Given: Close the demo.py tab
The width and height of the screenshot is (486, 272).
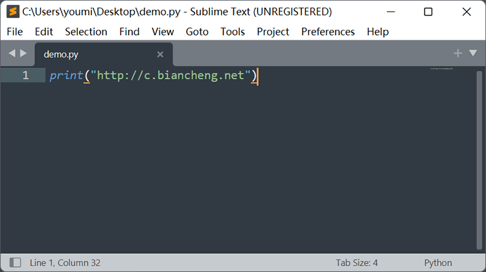Looking at the screenshot, I should coord(160,54).
